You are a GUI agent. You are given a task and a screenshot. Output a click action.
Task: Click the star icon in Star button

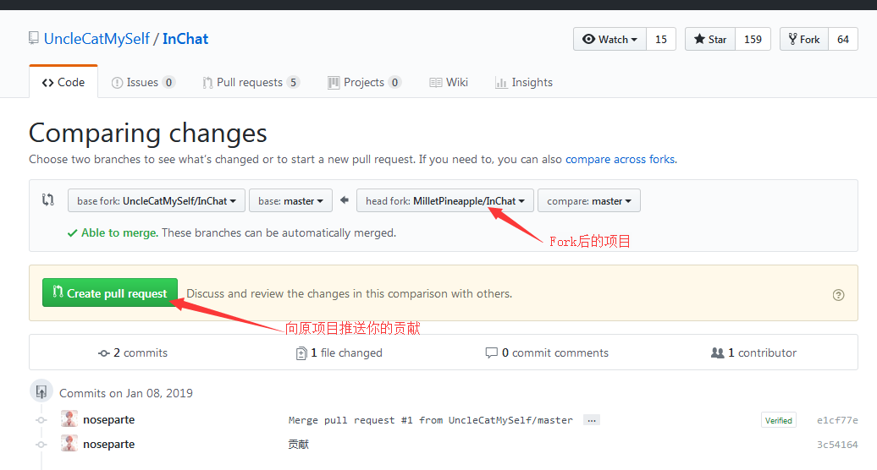tap(699, 39)
